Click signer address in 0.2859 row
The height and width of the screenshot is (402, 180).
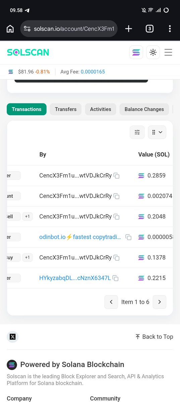[x=75, y=175]
